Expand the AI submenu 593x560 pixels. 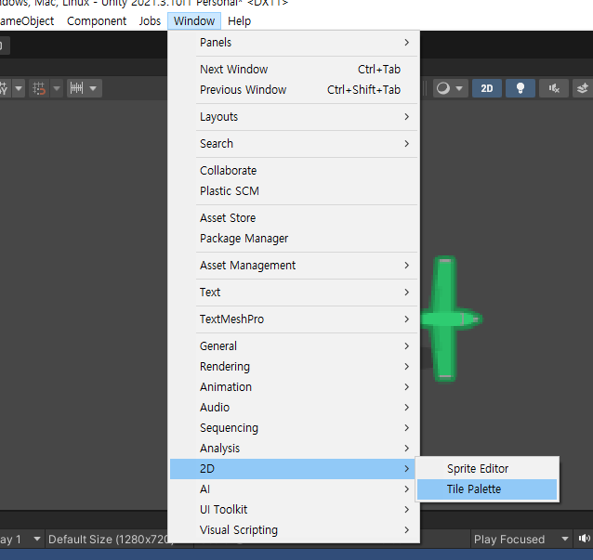pyautogui.click(x=295, y=489)
